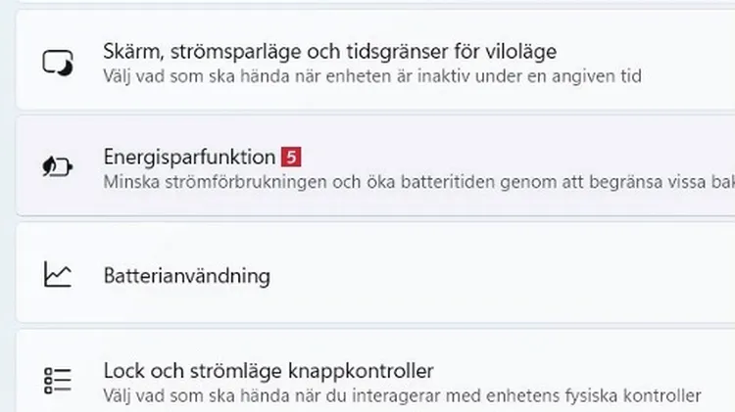The width and height of the screenshot is (735, 412).
Task: Open Skärm, strömsparläge och tidsgränser för viloläge
Action: pos(330,50)
